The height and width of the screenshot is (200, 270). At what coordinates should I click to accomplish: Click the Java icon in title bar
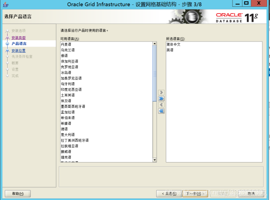pyautogui.click(x=6, y=4)
